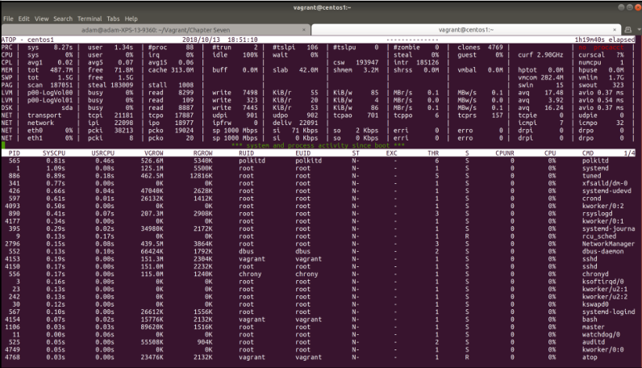The height and width of the screenshot is (368, 642).
Task: Click the CPUNR column header
Action: (x=505, y=153)
